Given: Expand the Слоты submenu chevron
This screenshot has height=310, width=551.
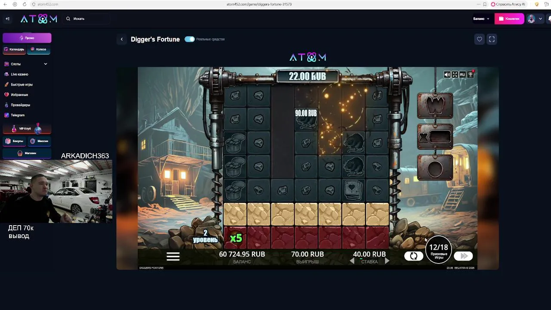Looking at the screenshot, I should coord(45,64).
